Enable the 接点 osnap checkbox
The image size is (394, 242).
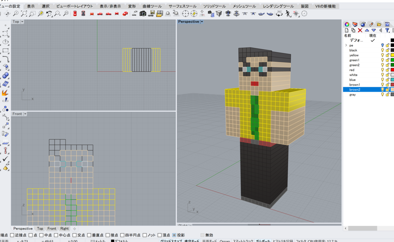point(108,235)
